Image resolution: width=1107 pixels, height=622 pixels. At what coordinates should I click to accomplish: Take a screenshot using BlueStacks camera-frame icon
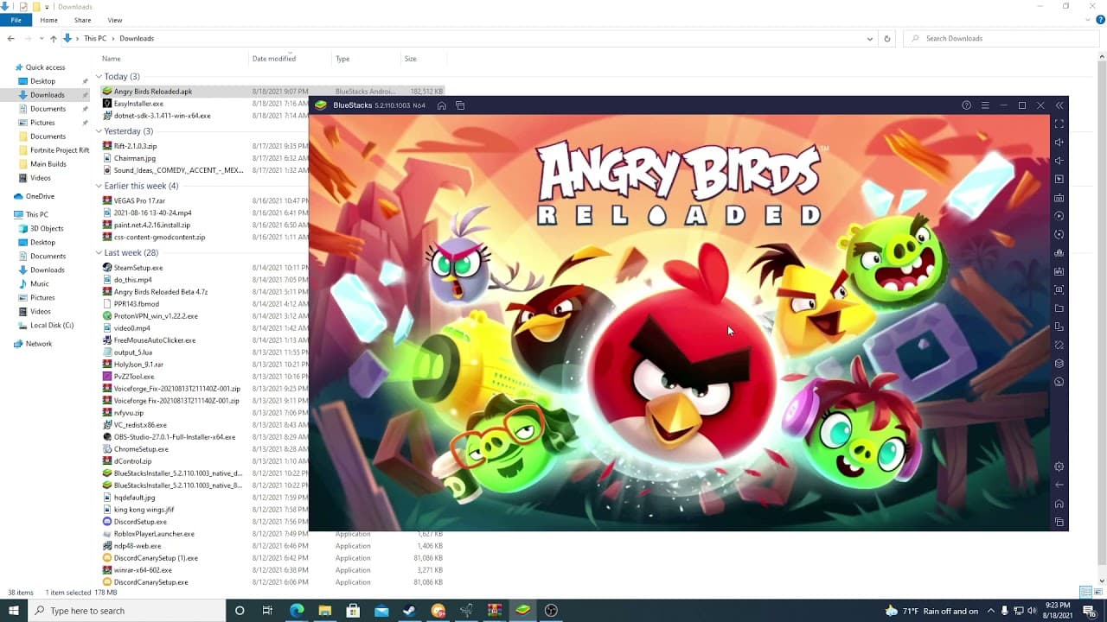point(1059,289)
